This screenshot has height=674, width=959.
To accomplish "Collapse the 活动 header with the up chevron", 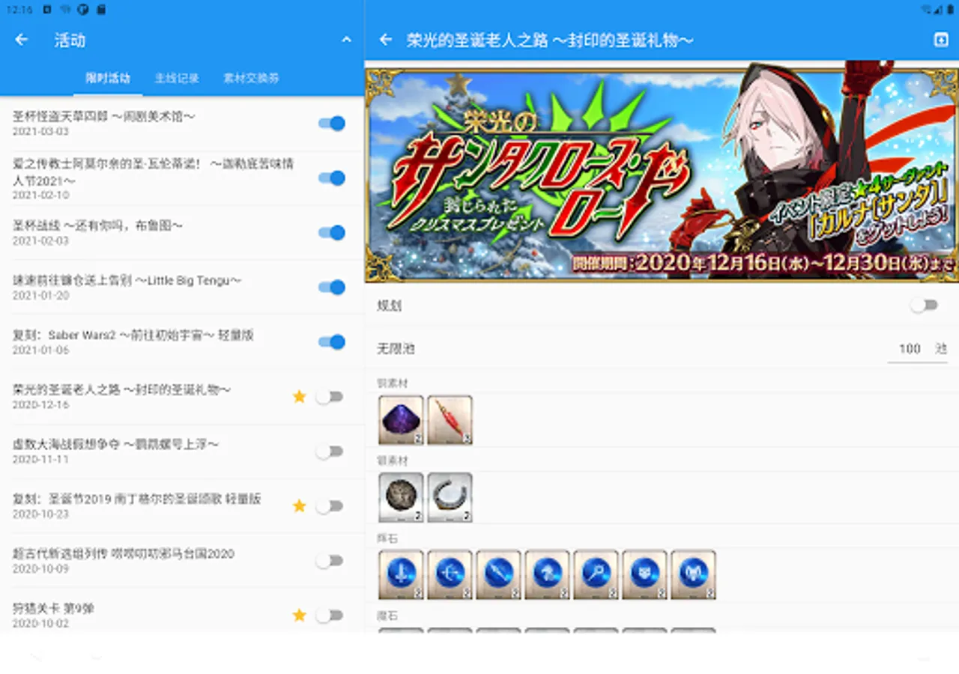I will 346,40.
